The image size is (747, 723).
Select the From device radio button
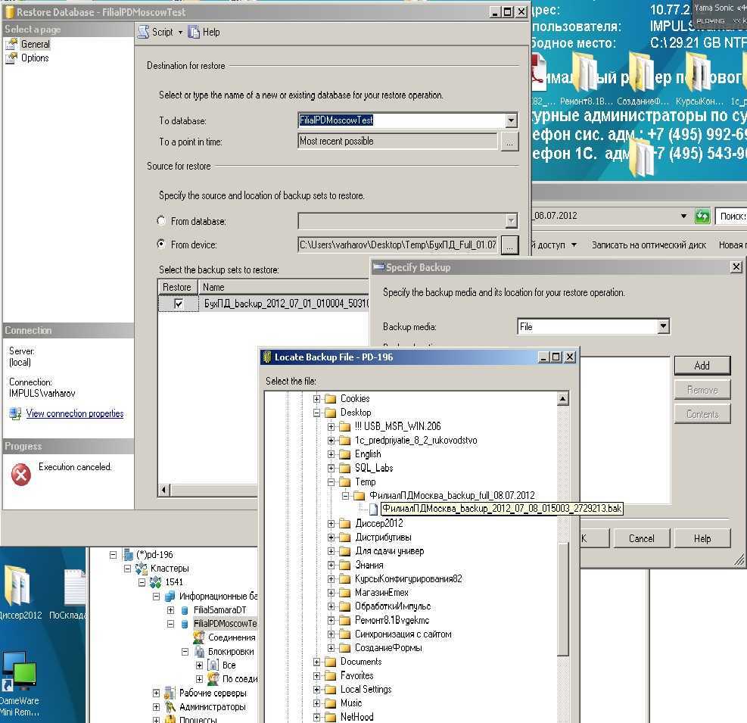[x=161, y=245]
